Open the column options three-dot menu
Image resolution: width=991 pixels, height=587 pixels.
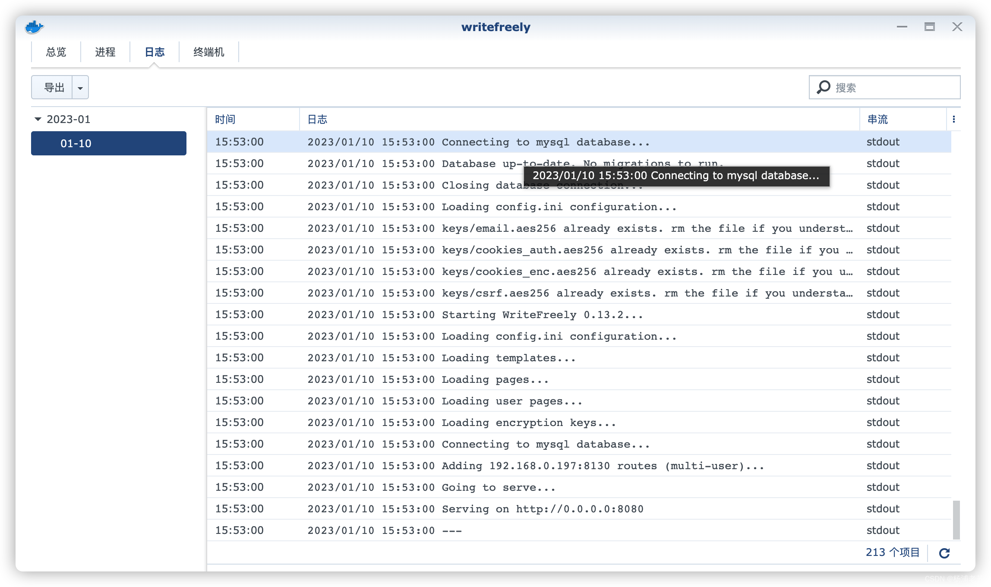point(954,120)
